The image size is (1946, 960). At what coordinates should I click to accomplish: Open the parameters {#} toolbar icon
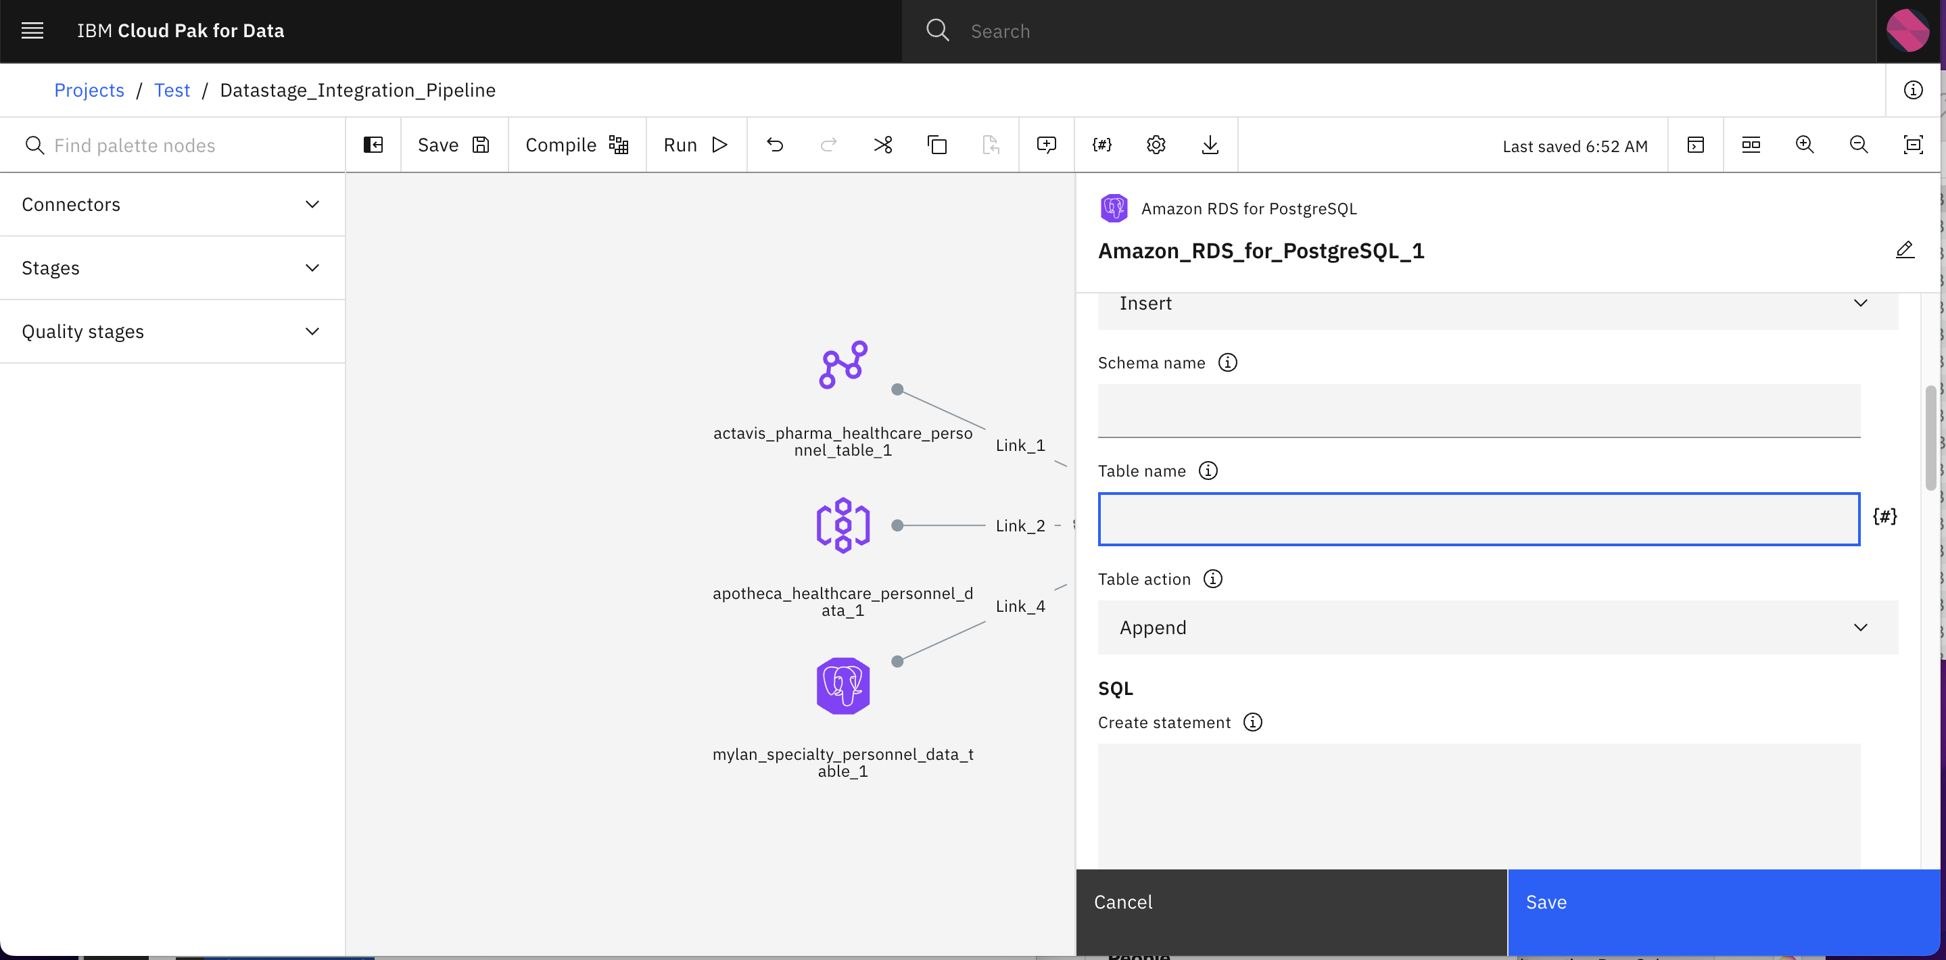pos(1102,145)
